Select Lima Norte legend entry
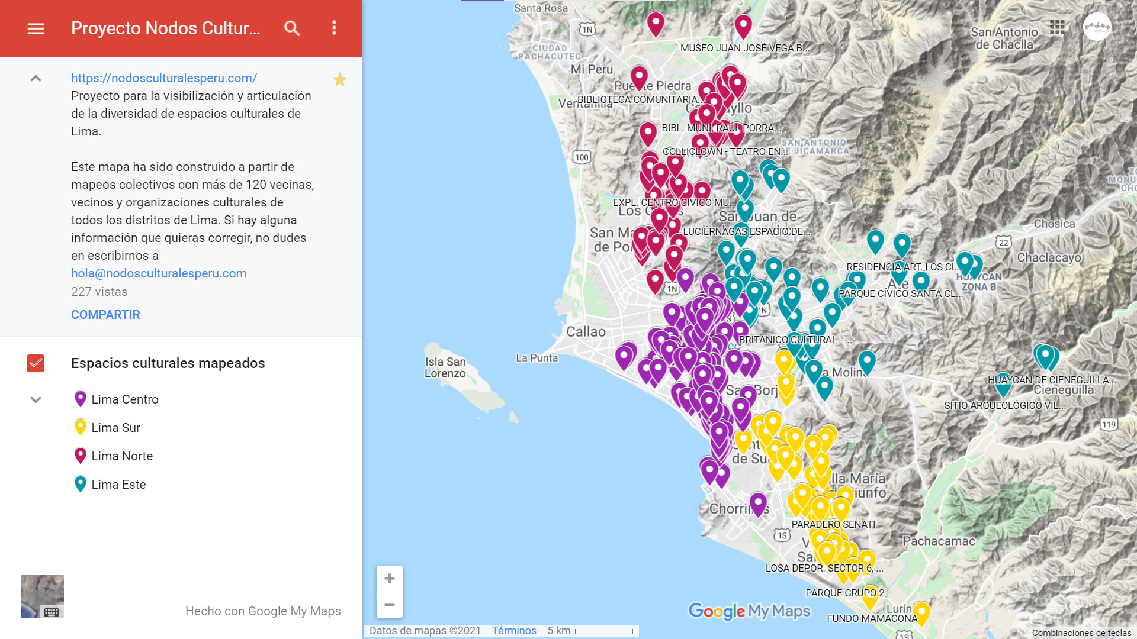1137x639 pixels. pos(121,456)
